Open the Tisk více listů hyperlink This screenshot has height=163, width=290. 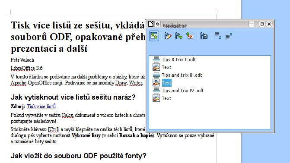click(x=41, y=107)
